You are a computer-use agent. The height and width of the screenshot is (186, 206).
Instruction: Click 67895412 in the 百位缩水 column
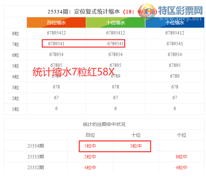[x=56, y=33]
